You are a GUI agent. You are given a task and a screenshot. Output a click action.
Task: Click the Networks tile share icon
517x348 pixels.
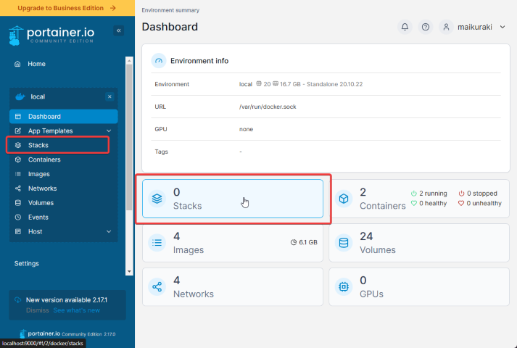157,286
